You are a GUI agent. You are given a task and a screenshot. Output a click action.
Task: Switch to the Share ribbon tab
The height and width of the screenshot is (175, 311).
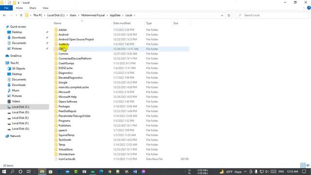pyautogui.click(x=33, y=8)
